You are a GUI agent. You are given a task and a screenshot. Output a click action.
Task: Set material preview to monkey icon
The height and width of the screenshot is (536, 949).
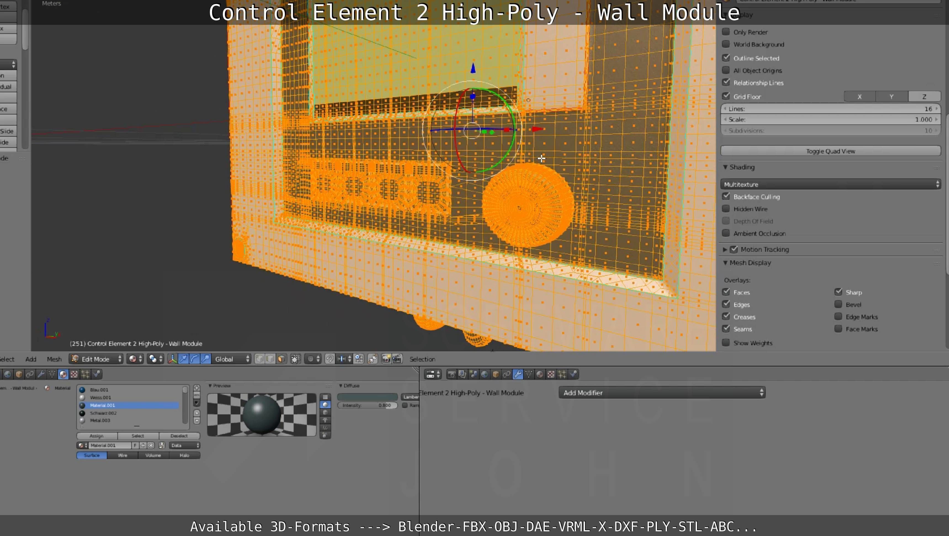click(x=325, y=420)
